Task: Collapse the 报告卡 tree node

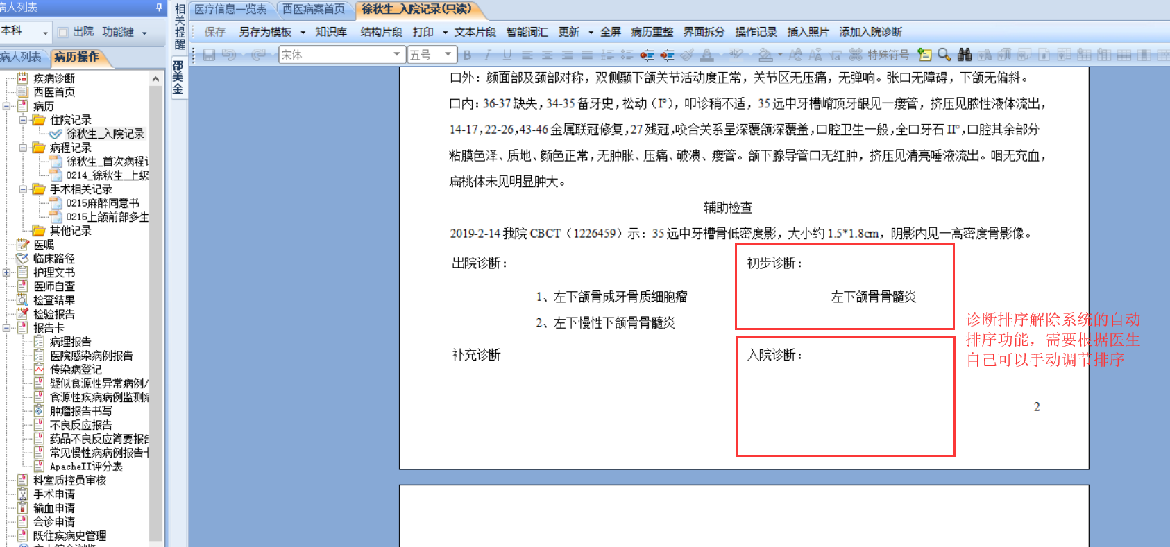Action: tap(6, 328)
